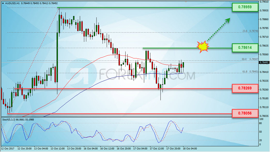
Task: Click the stochastic scale value 80
Action: [x=260, y=123]
